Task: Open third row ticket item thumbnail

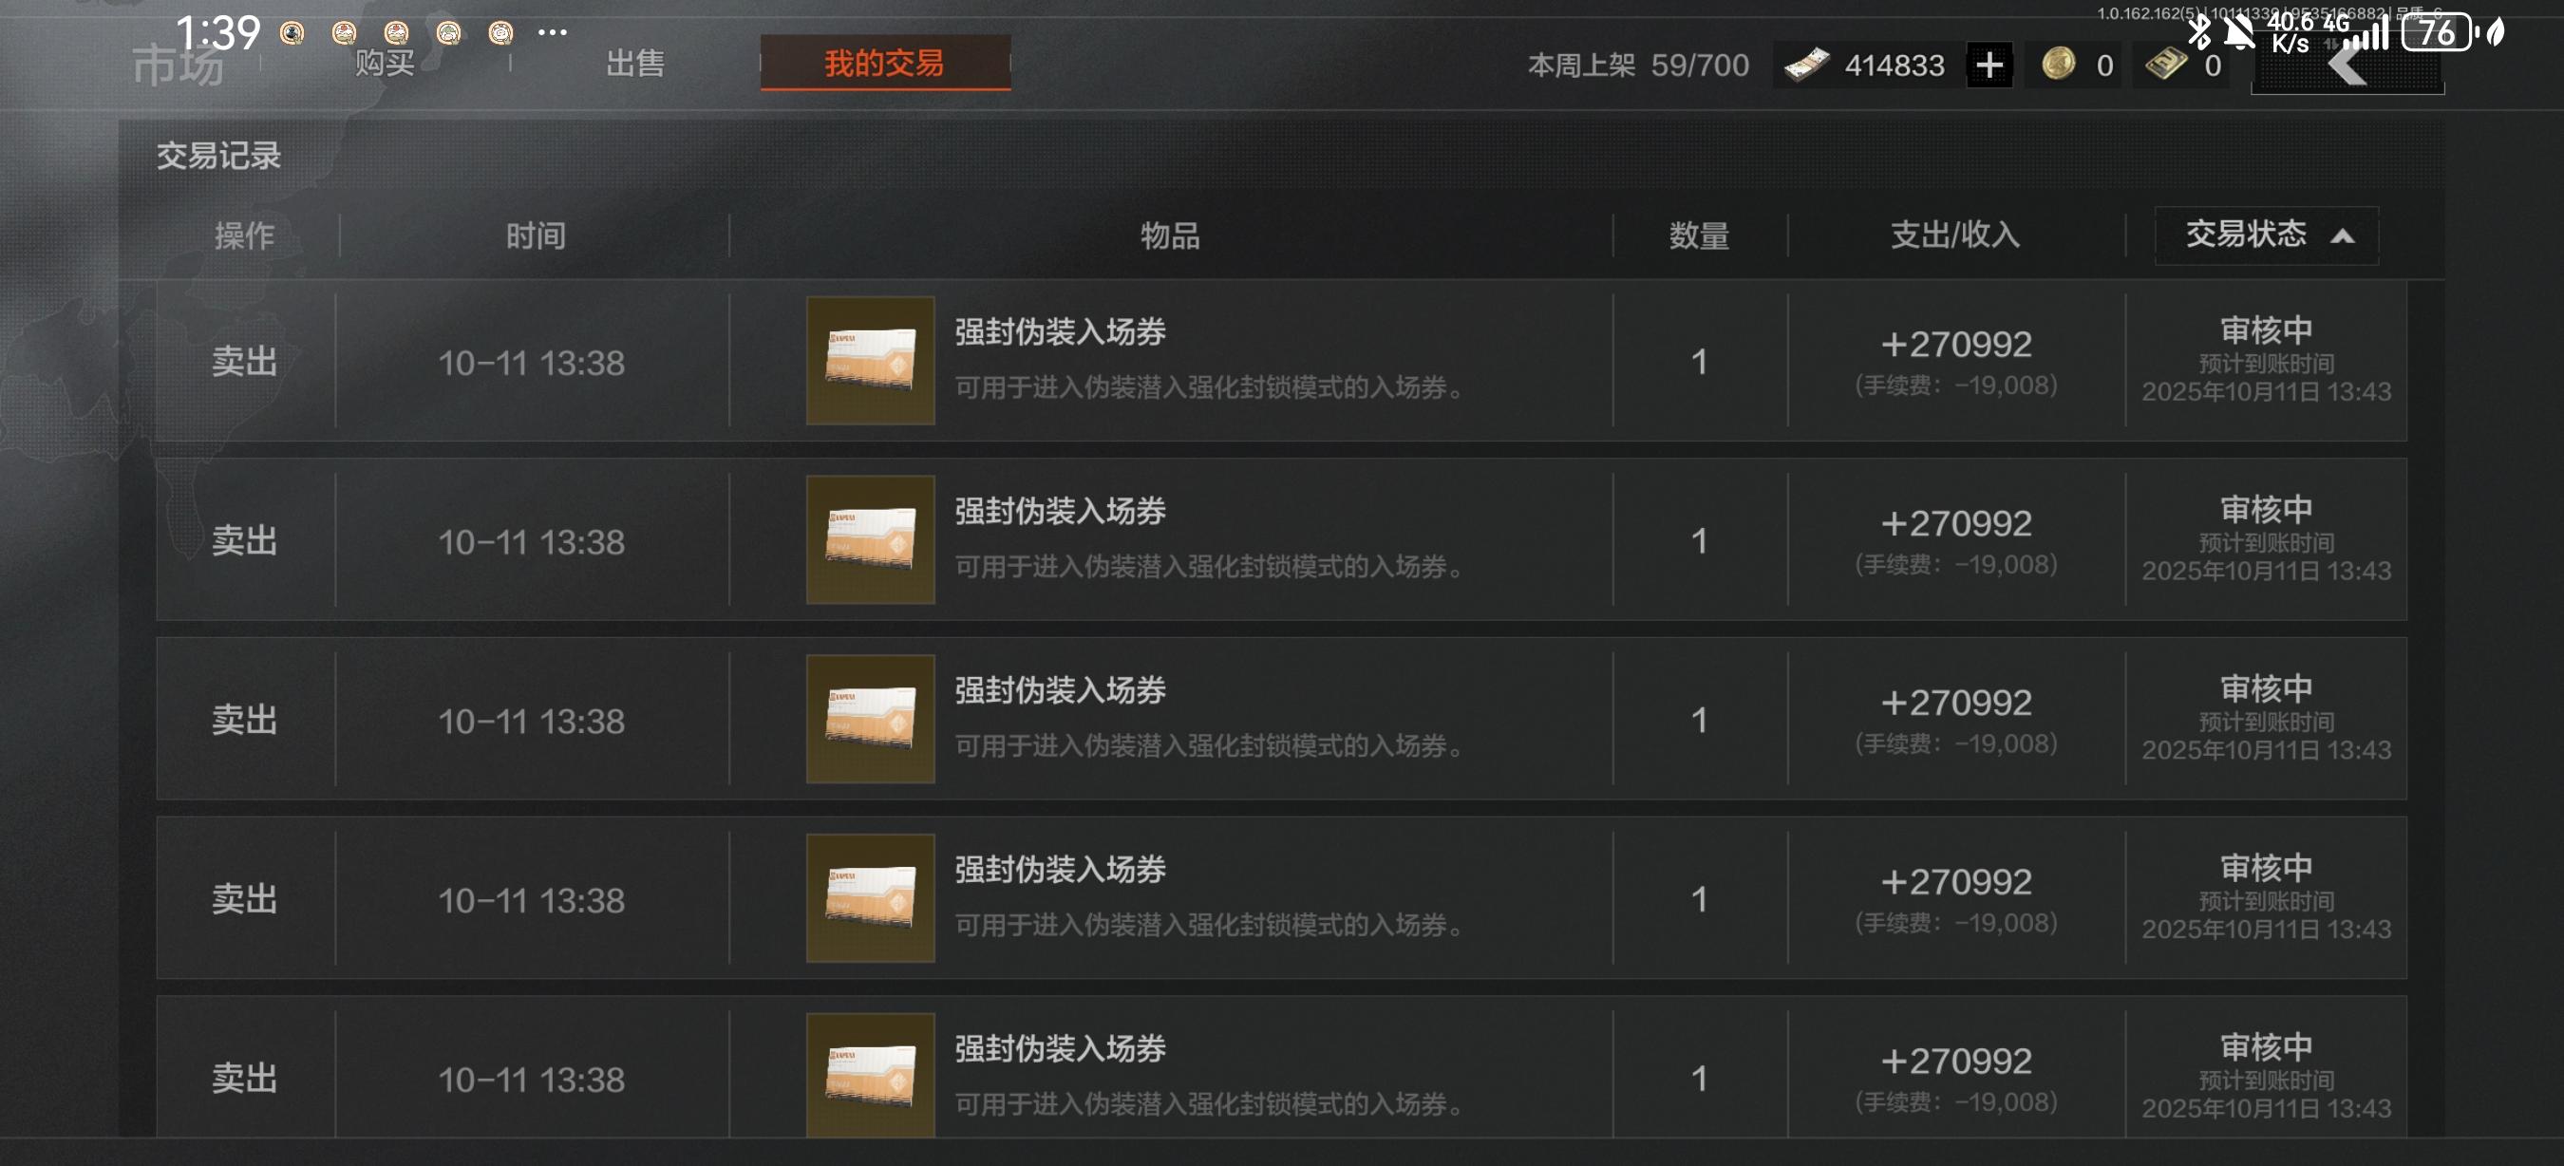Action: pos(870,718)
